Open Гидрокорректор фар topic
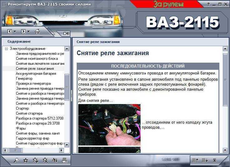 coord(32,138)
